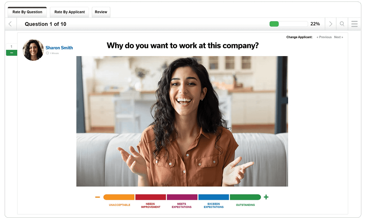Click Previous applicant link
This screenshot has width=366, height=222.
pyautogui.click(x=324, y=37)
